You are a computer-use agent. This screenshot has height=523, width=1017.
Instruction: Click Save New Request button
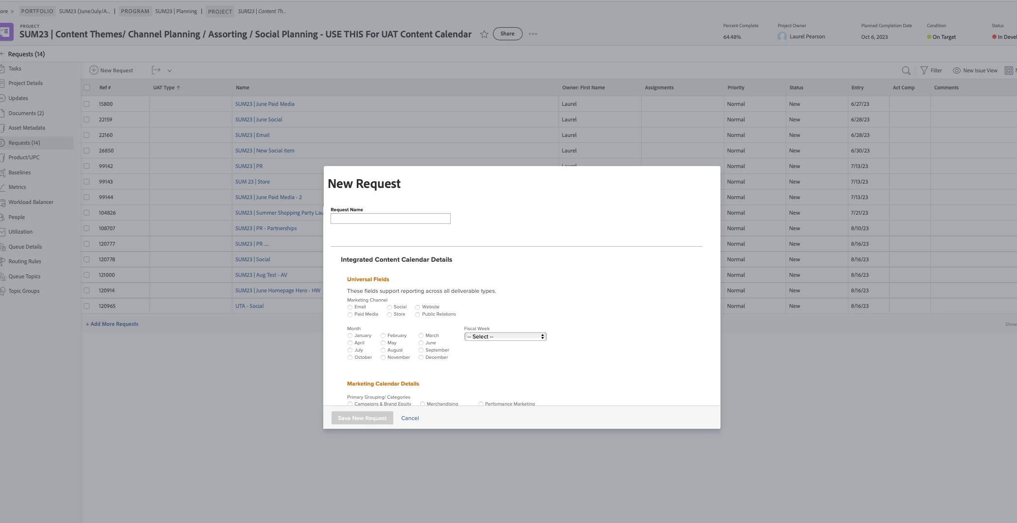[x=362, y=418]
